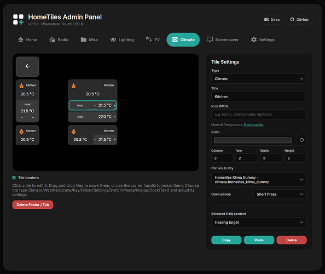The height and width of the screenshot is (274, 325).
Task: Click plus in the tall narrow Kitchen tile
Action: (33, 117)
